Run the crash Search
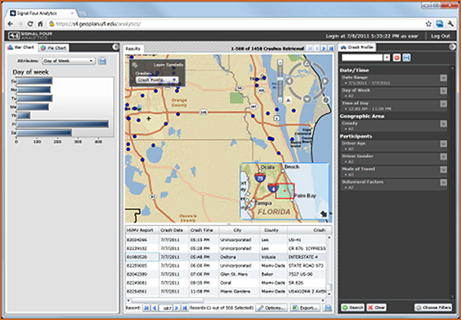This screenshot has height=320, width=461. (353, 308)
